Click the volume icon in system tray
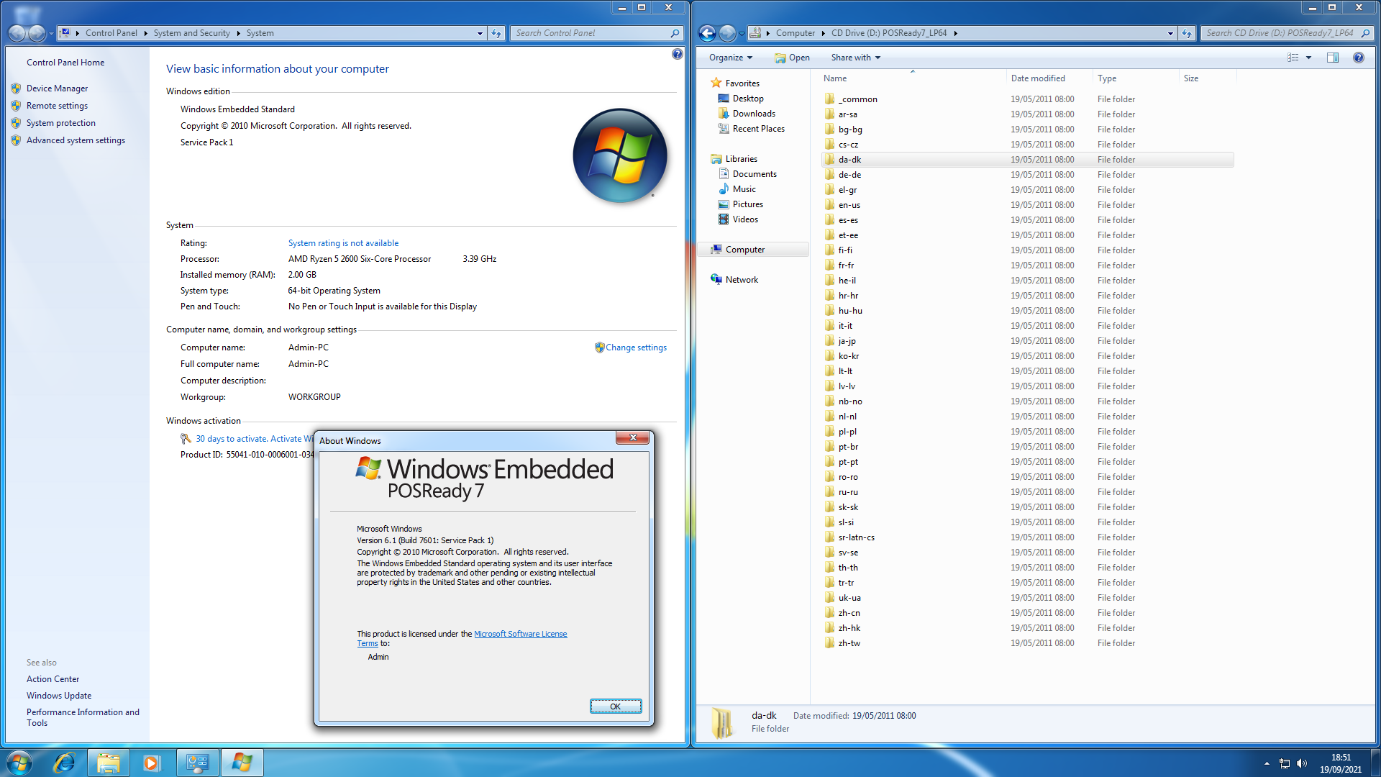1381x777 pixels. click(x=1301, y=763)
